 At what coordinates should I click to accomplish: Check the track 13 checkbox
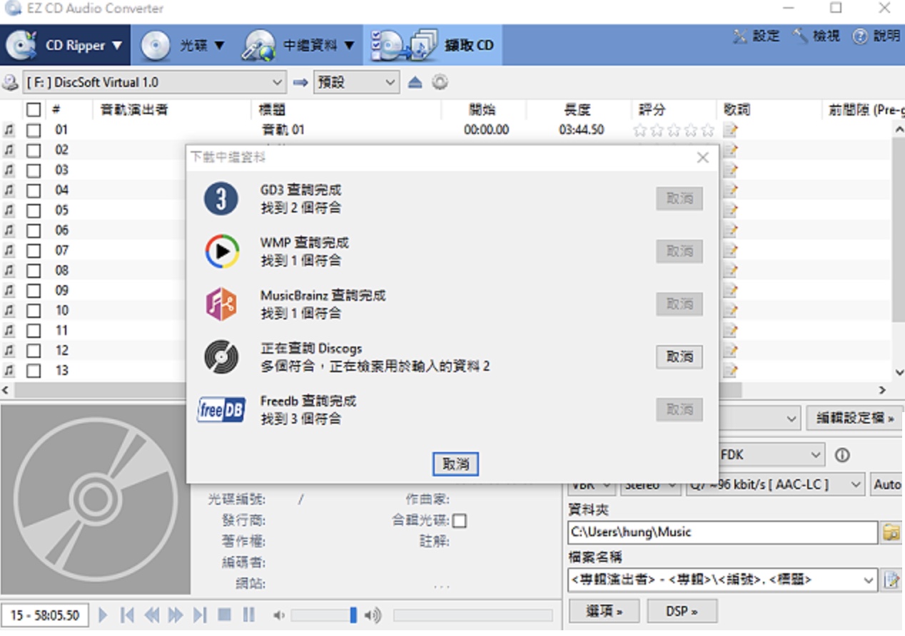click(x=34, y=371)
